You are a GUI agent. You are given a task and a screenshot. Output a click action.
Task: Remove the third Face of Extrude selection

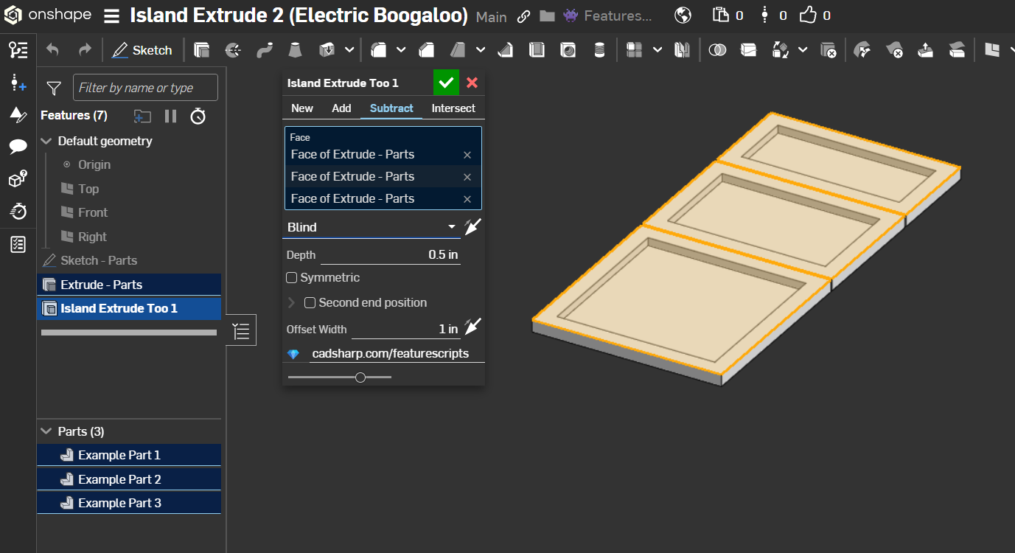(x=467, y=199)
